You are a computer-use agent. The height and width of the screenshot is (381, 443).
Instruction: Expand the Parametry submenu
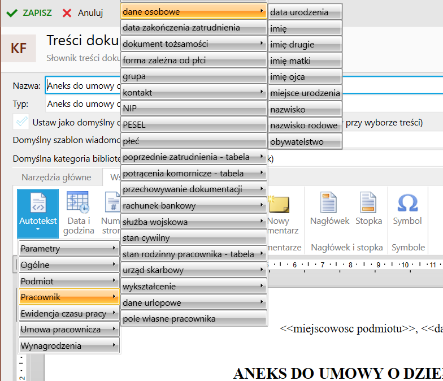point(69,249)
